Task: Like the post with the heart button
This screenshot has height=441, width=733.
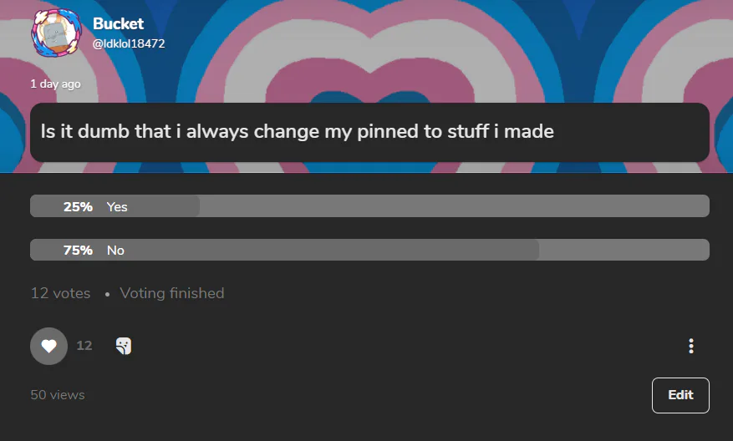Action: [x=48, y=346]
